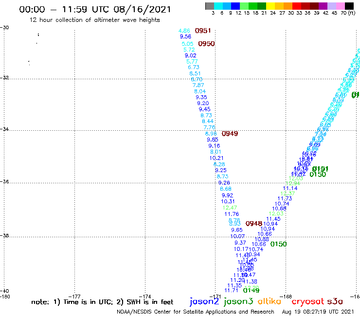Click the wave height value '9.92'
Screen dimensions: 360x316
[x=227, y=195]
